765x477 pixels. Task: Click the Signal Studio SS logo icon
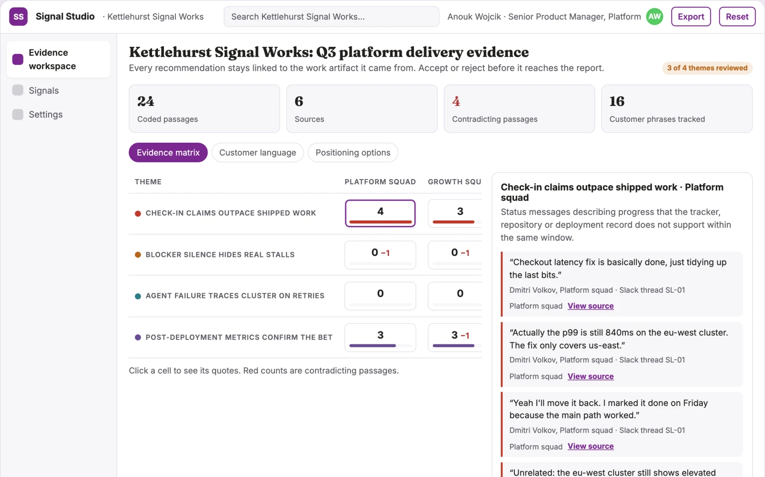click(x=18, y=17)
